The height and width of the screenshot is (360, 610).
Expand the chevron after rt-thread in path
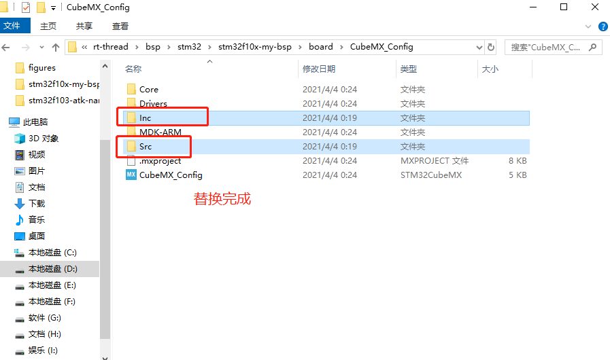click(x=137, y=47)
